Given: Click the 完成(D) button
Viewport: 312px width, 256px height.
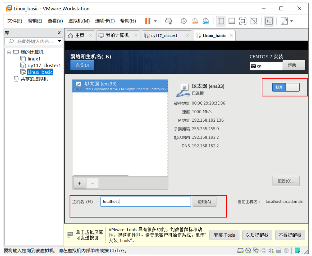Looking at the screenshot, I should coord(82,65).
